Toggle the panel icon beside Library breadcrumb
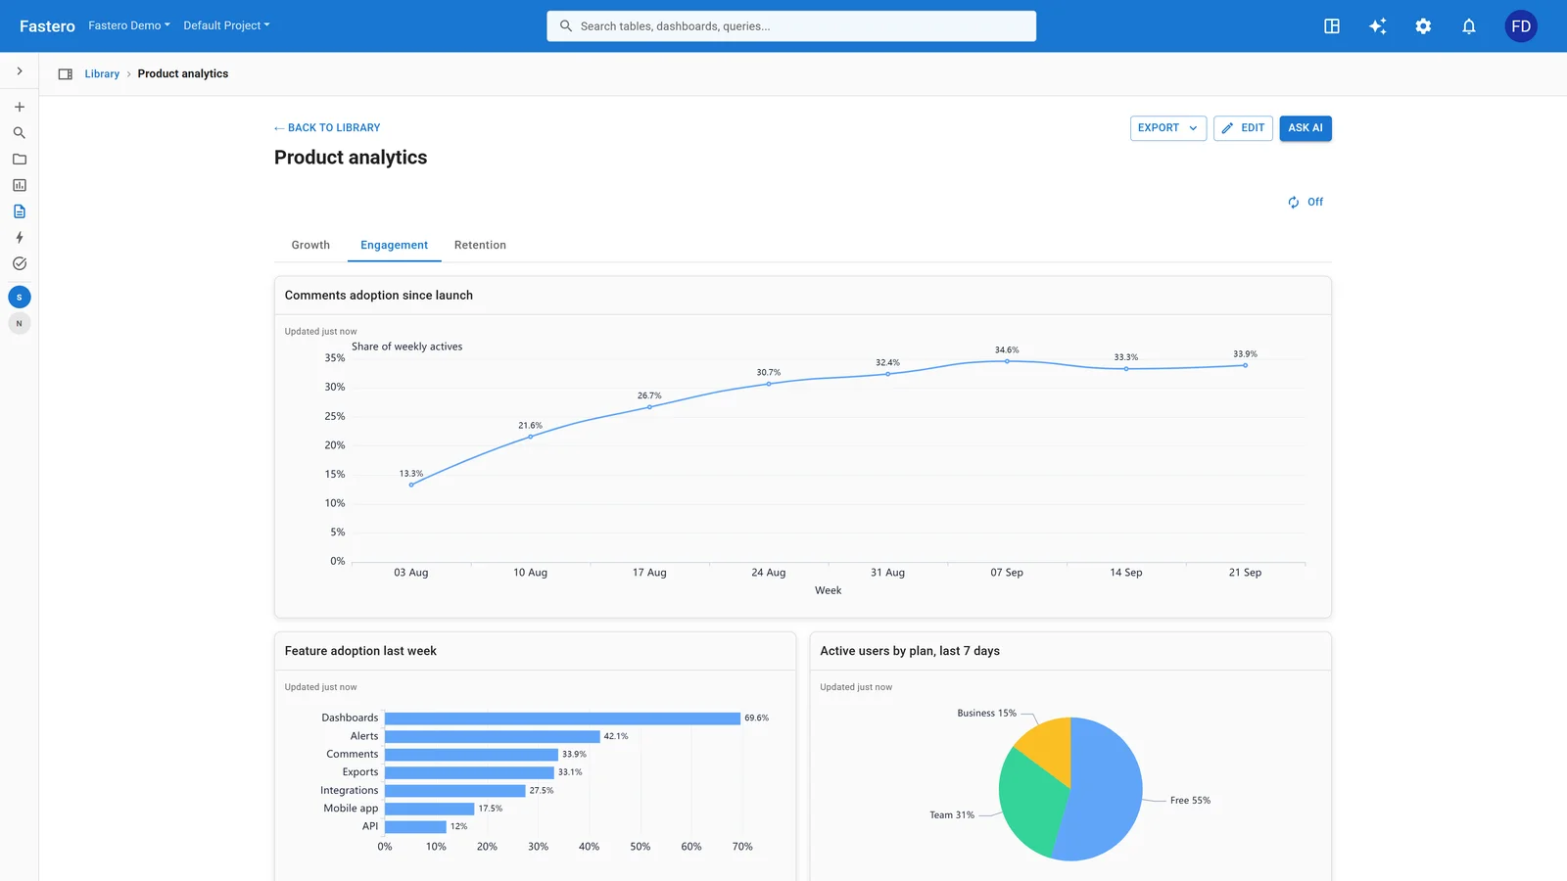Viewport: 1567px width, 881px height. (66, 74)
